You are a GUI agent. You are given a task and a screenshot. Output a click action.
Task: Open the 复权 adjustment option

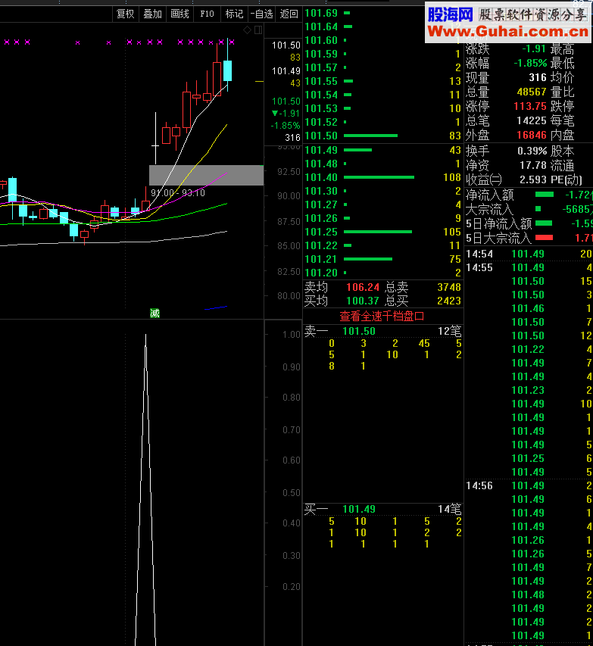(125, 14)
